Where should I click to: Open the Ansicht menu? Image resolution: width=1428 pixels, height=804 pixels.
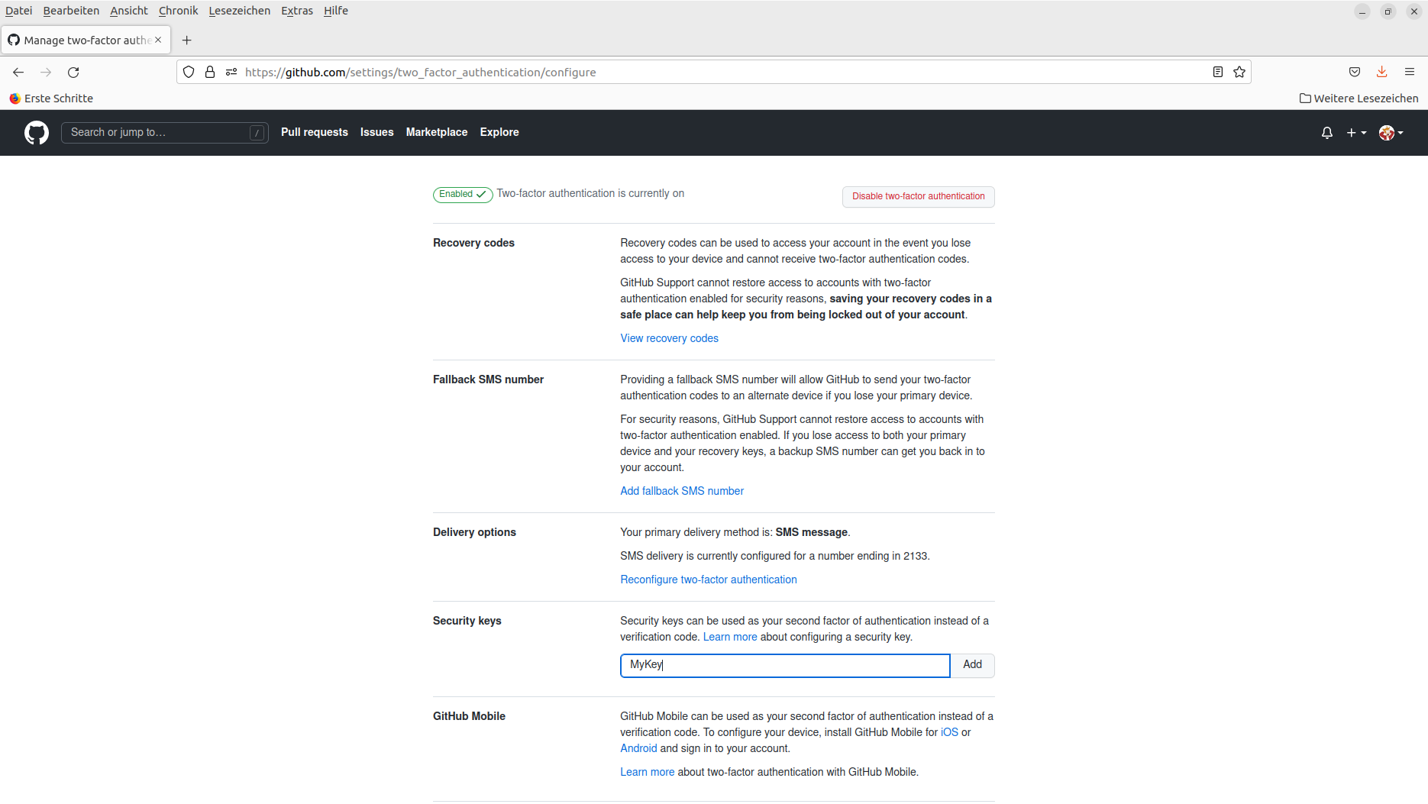pyautogui.click(x=129, y=11)
